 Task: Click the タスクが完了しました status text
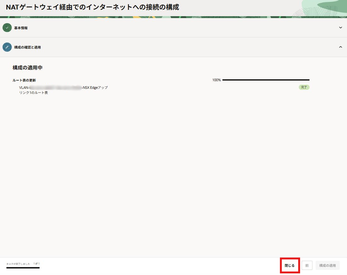tap(18, 264)
